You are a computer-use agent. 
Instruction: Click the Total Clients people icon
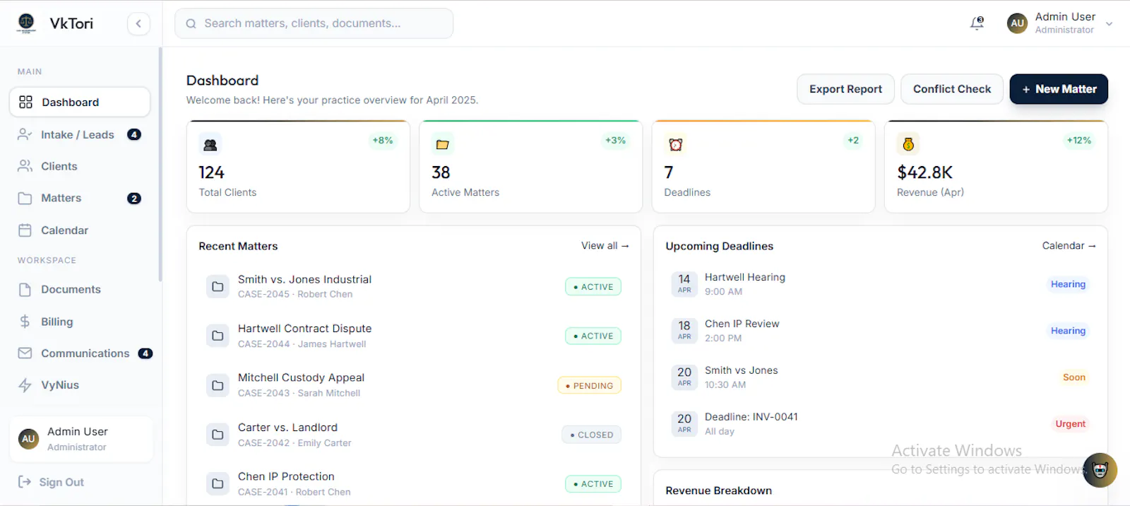pos(210,145)
